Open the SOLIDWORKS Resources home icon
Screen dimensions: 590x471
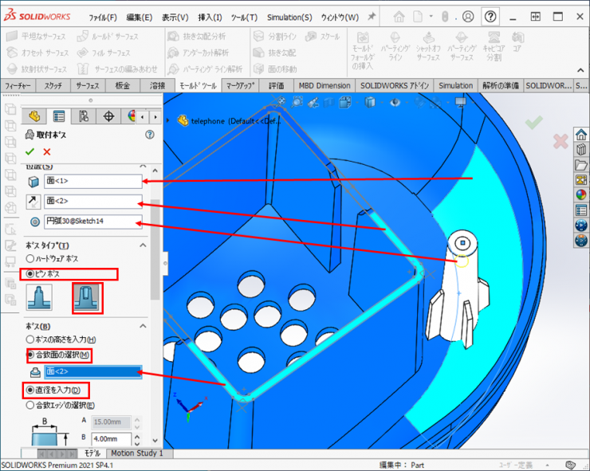click(x=580, y=134)
